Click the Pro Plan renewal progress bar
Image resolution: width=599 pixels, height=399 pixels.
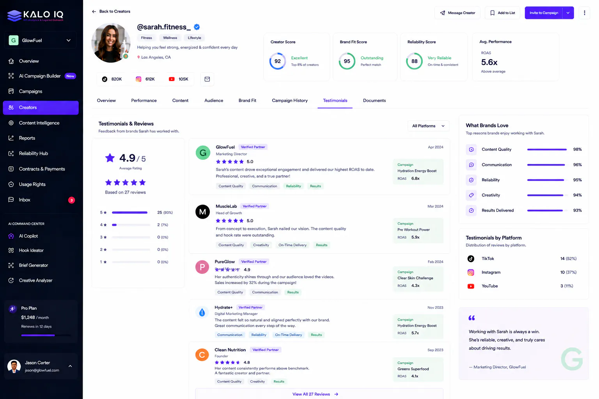46,335
